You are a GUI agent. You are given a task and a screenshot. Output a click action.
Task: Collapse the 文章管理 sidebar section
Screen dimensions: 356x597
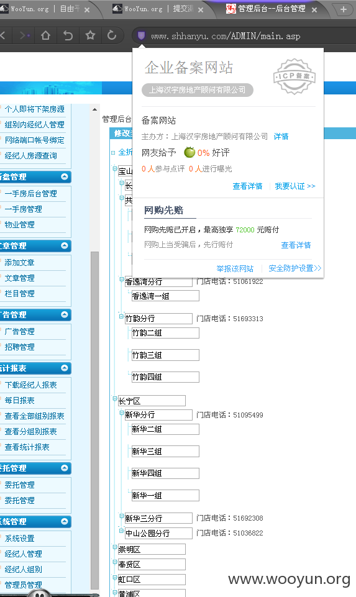pyautogui.click(x=65, y=245)
